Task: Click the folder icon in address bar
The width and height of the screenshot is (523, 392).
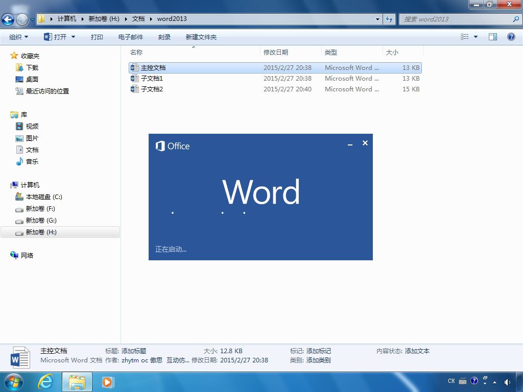Action: (41, 19)
